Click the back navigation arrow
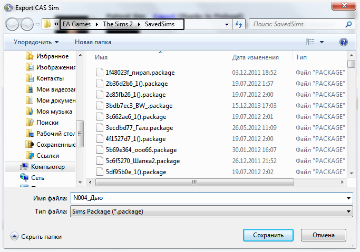Viewport: 360px width, 252px height. [12, 24]
